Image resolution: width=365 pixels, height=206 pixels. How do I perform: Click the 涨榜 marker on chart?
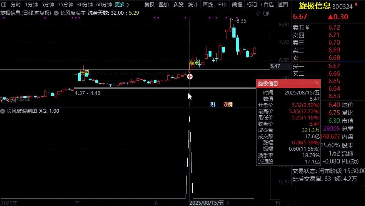point(228,104)
